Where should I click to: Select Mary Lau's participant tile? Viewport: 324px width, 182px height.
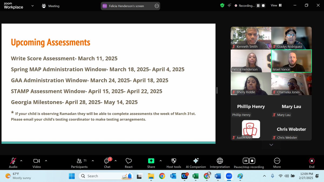pyautogui.click(x=291, y=106)
